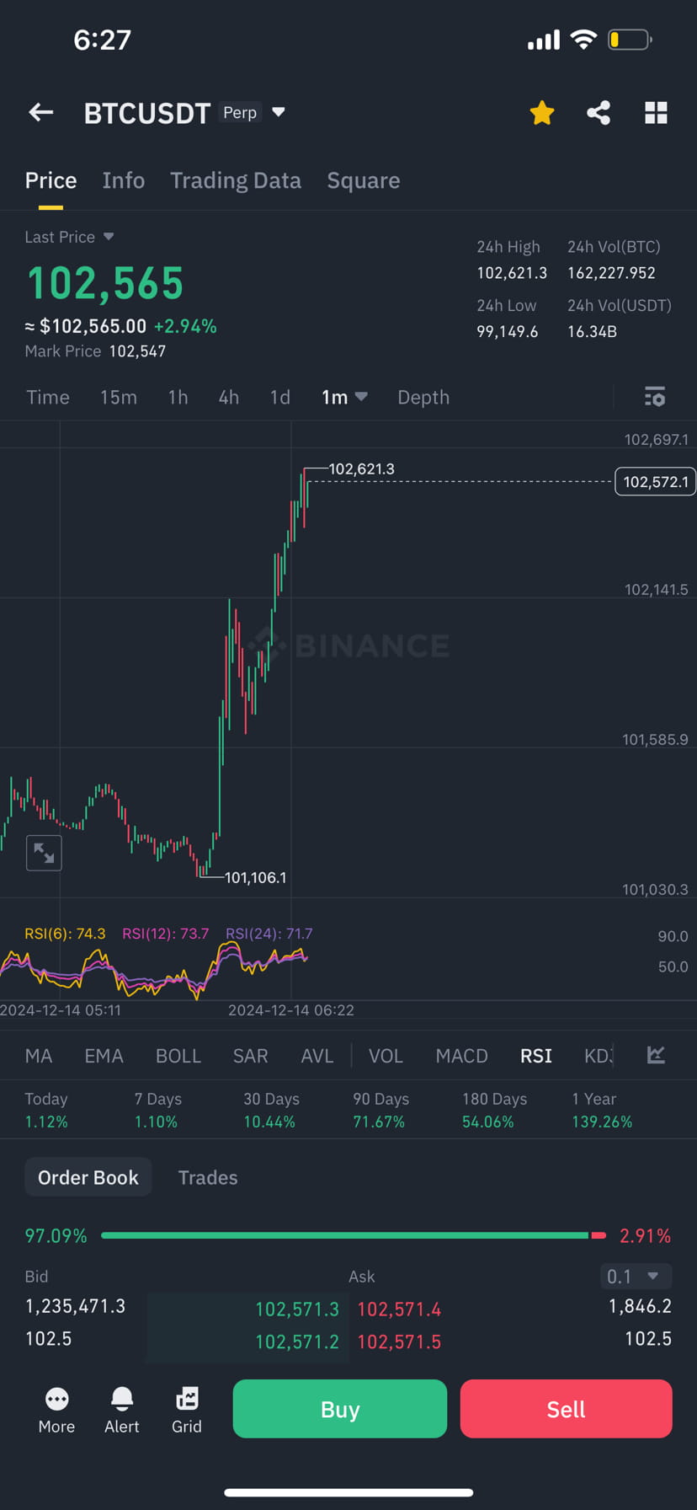Viewport: 697px width, 1510px height.
Task: Tap the green Buy button
Action: (x=340, y=1409)
